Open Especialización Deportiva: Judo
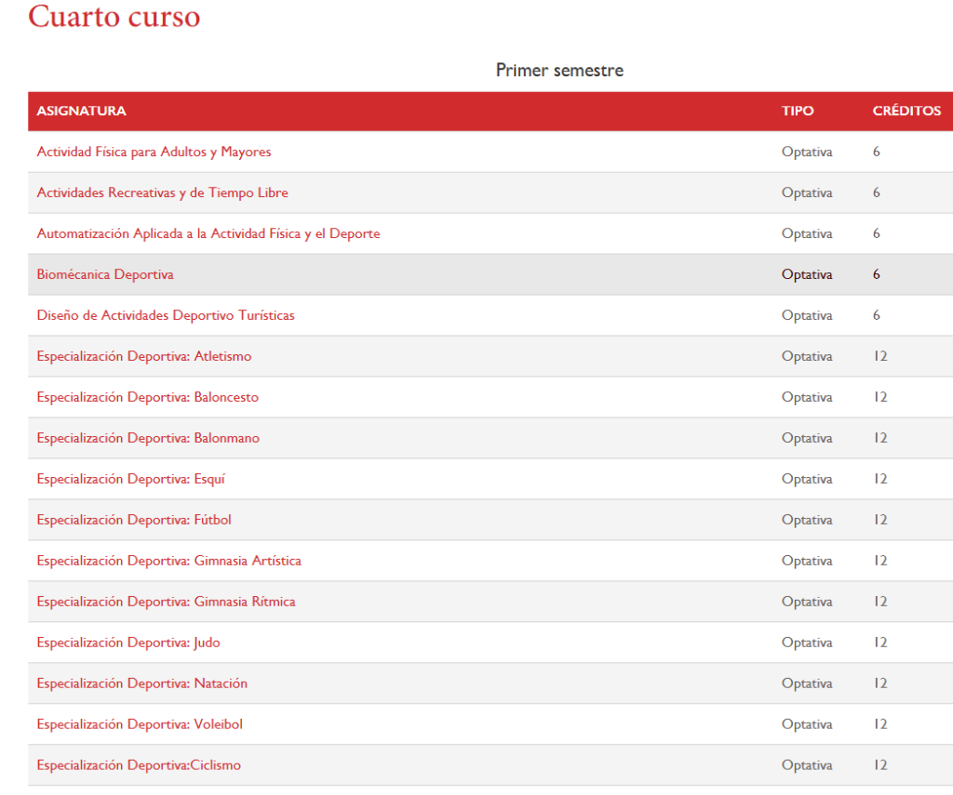Viewport: 953px width, 795px height. tap(128, 643)
